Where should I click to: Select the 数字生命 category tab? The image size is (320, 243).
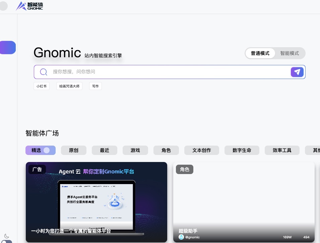(242, 150)
